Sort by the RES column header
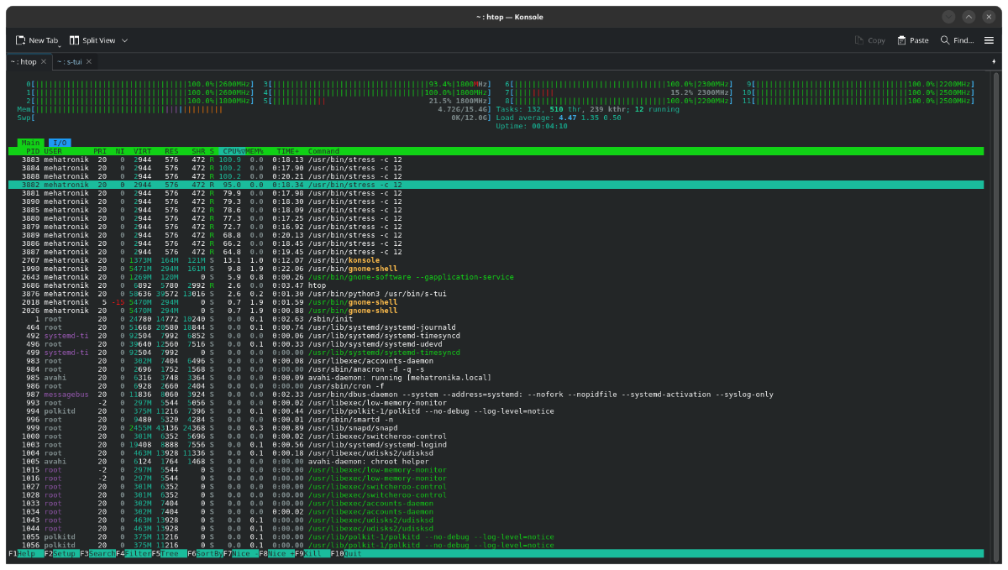Image resolution: width=1008 pixels, height=570 pixels. pos(171,151)
